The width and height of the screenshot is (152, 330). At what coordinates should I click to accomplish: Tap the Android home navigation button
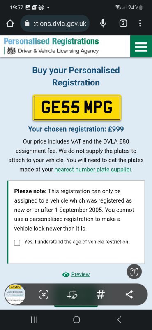click(76, 320)
